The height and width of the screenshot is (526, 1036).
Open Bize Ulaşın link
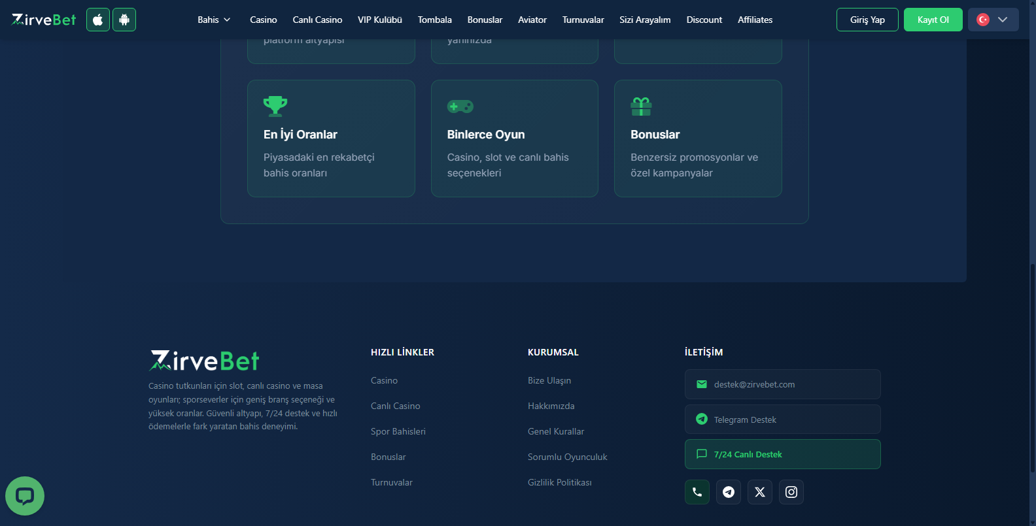tap(549, 380)
